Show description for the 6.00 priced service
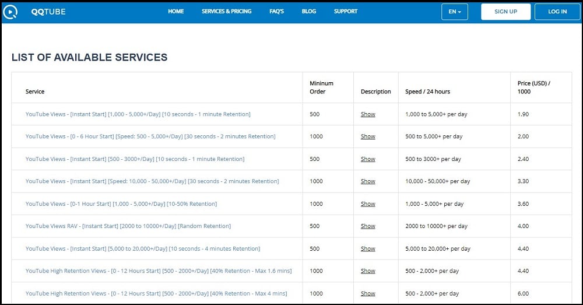The width and height of the screenshot is (583, 305). 368,293
